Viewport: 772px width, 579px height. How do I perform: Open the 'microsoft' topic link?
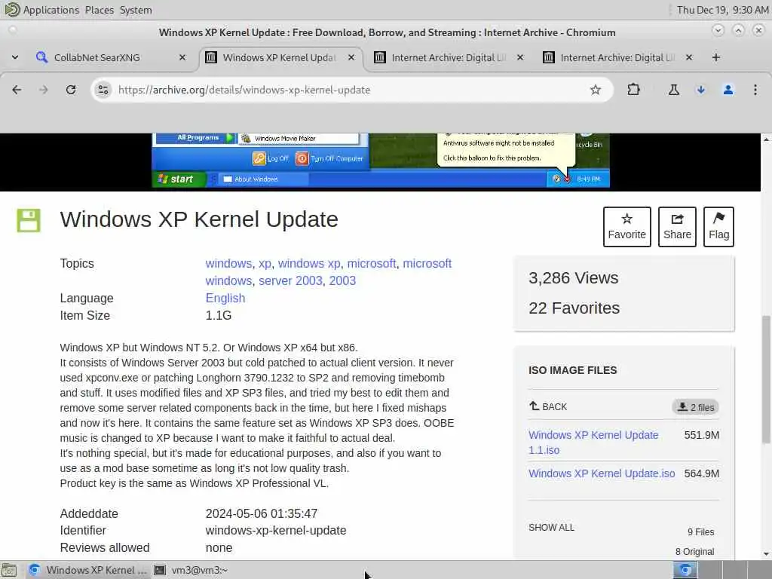tap(372, 263)
